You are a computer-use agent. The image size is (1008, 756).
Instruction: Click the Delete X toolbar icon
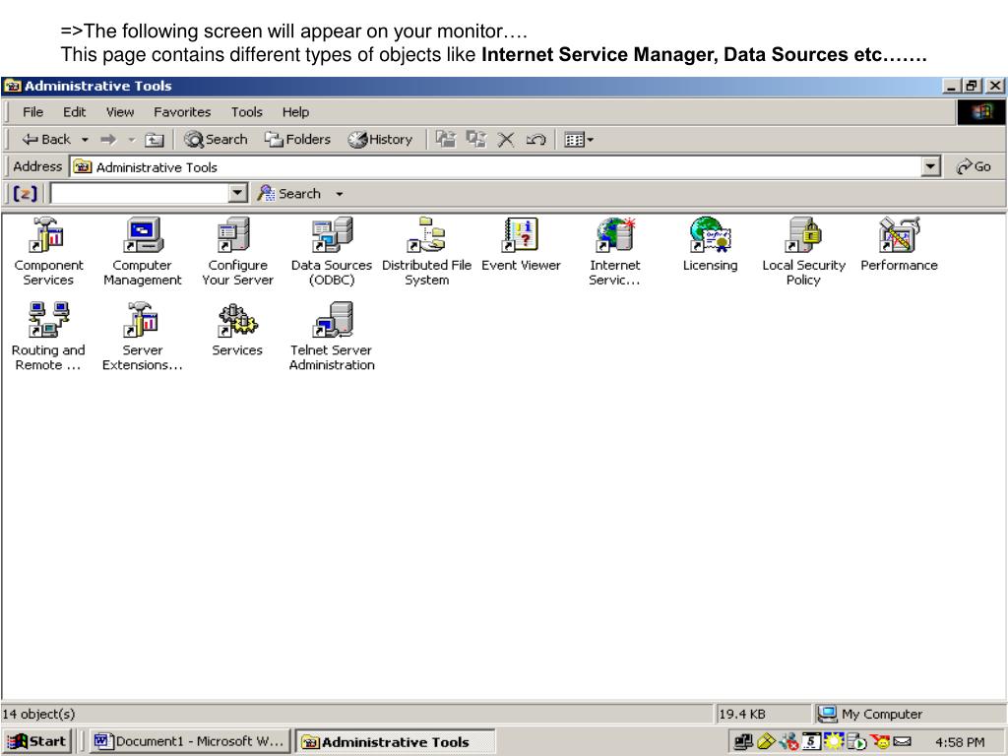click(x=506, y=140)
